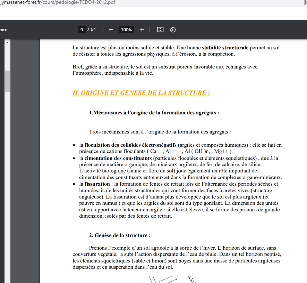Click the partial diagram at page bottom
The width and height of the screenshot is (307, 283).
coord(172,279)
